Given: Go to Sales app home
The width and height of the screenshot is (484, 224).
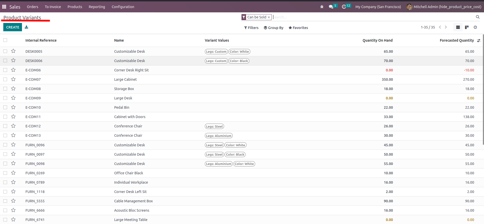Looking at the screenshot, I should pyautogui.click(x=15, y=7).
